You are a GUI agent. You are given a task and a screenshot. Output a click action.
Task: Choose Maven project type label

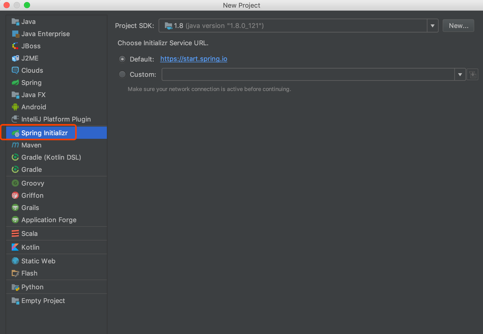click(x=31, y=145)
